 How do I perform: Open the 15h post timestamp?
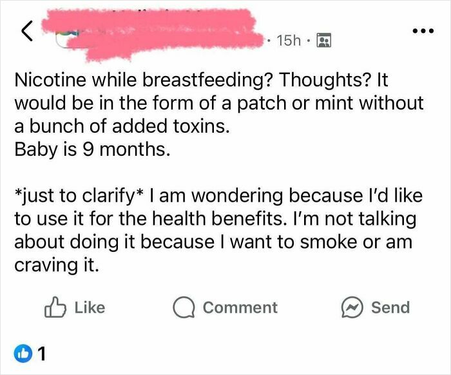click(x=289, y=41)
